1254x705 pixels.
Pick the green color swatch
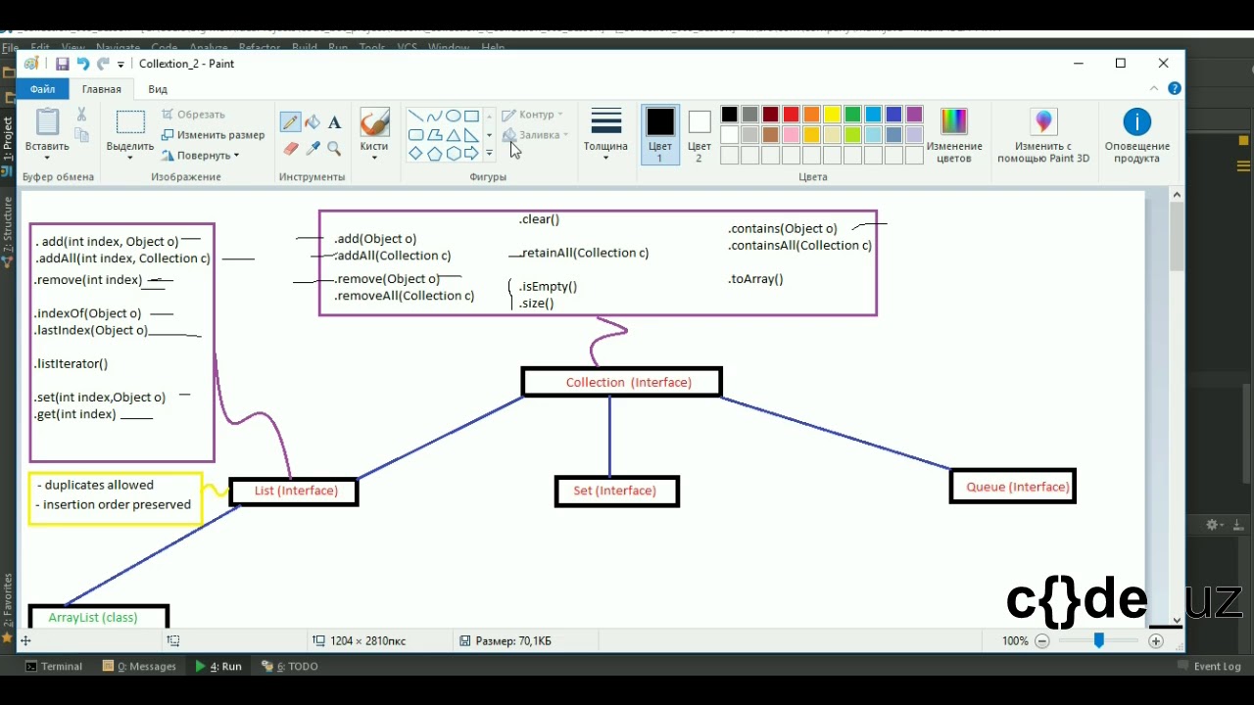coord(852,115)
